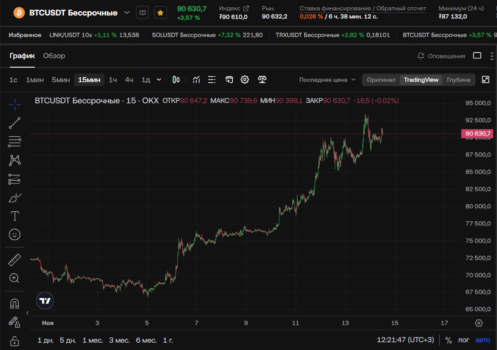Expand the chart to fullscreen
Image resolution: width=497 pixels, height=350 pixels.
(485, 80)
